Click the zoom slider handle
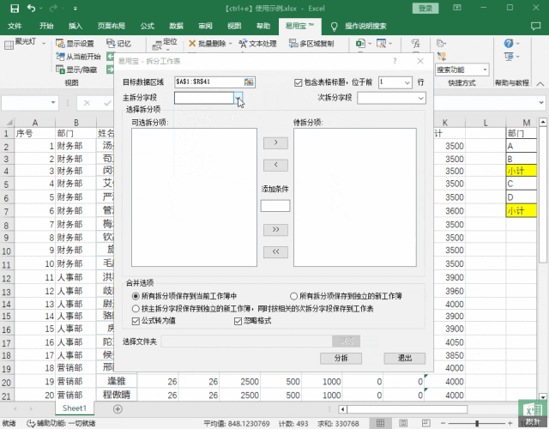Image resolution: width=549 pixels, height=429 pixels. point(477,423)
